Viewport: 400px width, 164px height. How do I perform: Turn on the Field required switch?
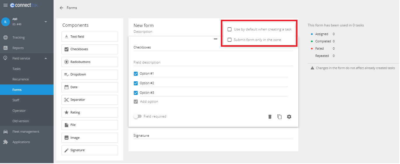(x=138, y=116)
